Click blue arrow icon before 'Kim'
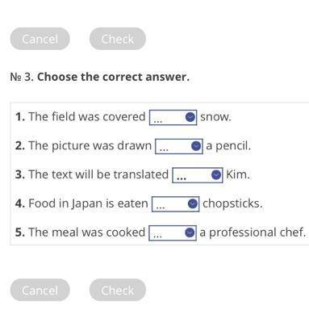The image size is (309, 310). [x=216, y=175]
